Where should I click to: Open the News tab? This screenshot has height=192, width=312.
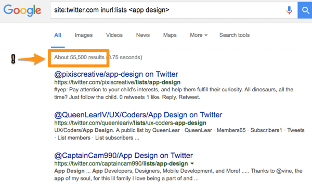(143, 35)
